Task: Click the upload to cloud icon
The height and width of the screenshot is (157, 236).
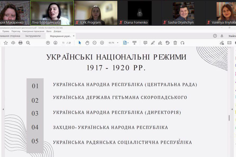Action: 13,43
